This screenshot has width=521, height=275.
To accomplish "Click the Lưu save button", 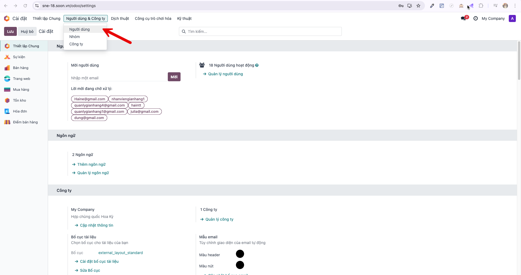I will click(10, 32).
